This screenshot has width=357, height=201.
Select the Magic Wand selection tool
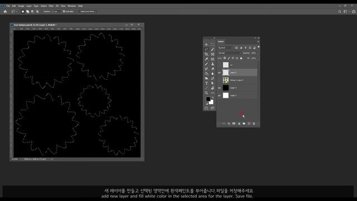[x=213, y=49]
